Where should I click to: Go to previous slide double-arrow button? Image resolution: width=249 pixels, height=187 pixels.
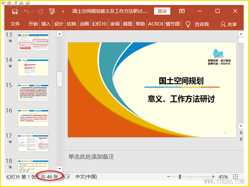(x=241, y=132)
